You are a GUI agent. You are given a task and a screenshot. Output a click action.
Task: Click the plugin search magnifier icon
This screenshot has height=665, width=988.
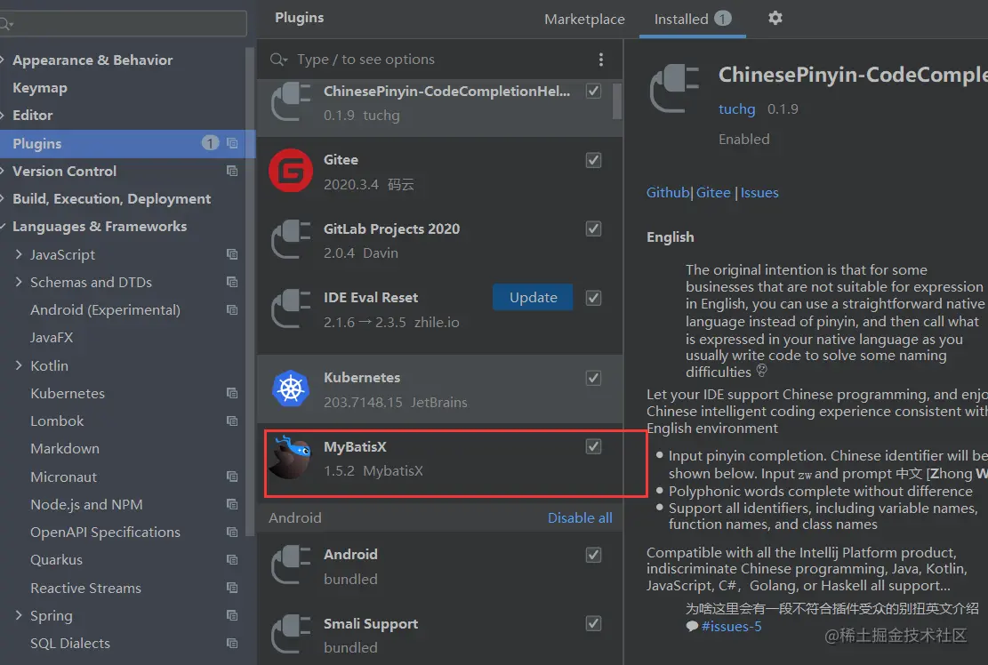click(277, 60)
